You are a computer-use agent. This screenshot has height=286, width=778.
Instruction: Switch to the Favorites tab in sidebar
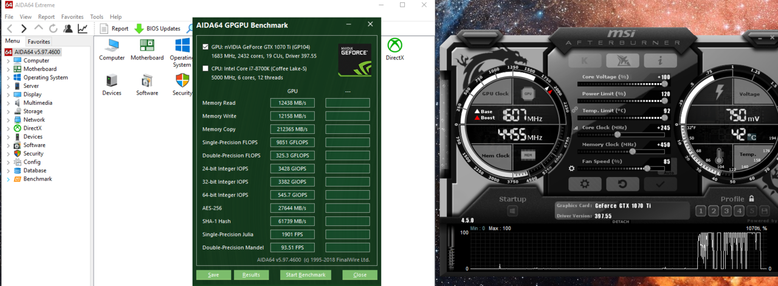(x=39, y=42)
